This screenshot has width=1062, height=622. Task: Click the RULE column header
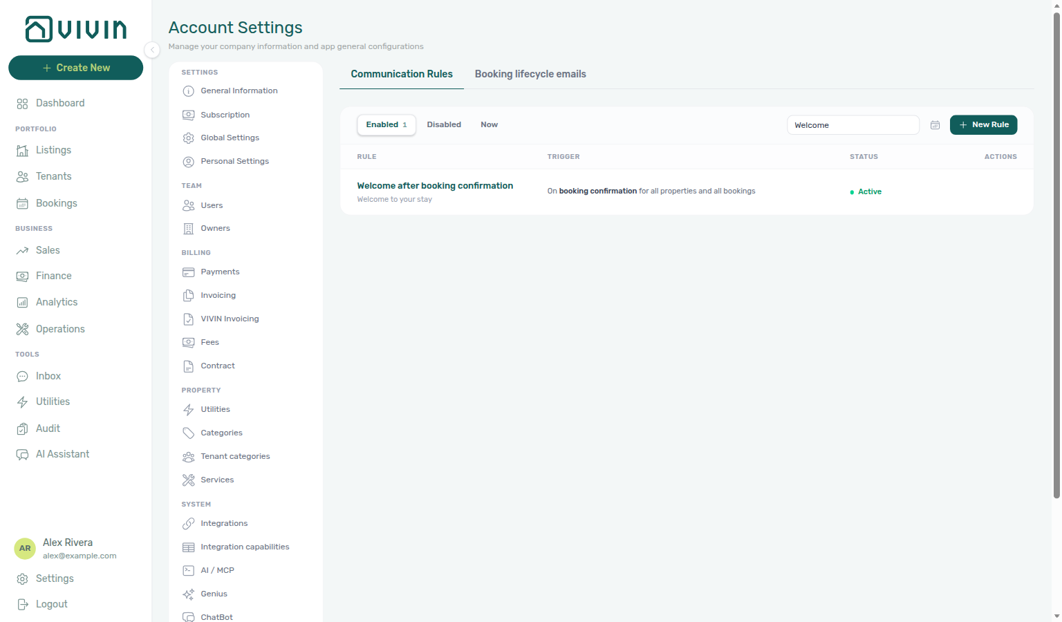[x=366, y=157]
